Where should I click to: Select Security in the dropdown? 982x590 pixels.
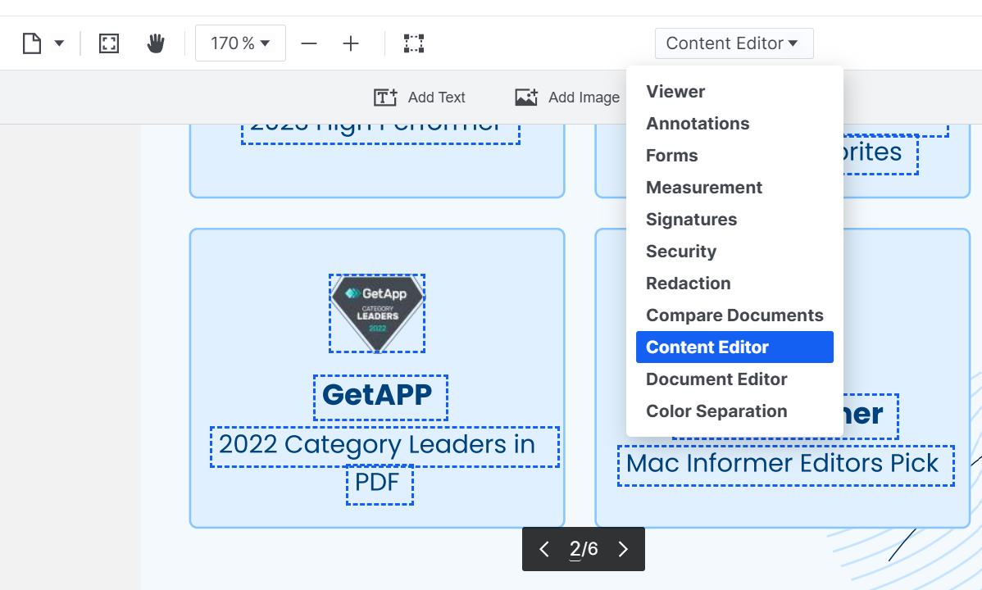(x=734, y=251)
